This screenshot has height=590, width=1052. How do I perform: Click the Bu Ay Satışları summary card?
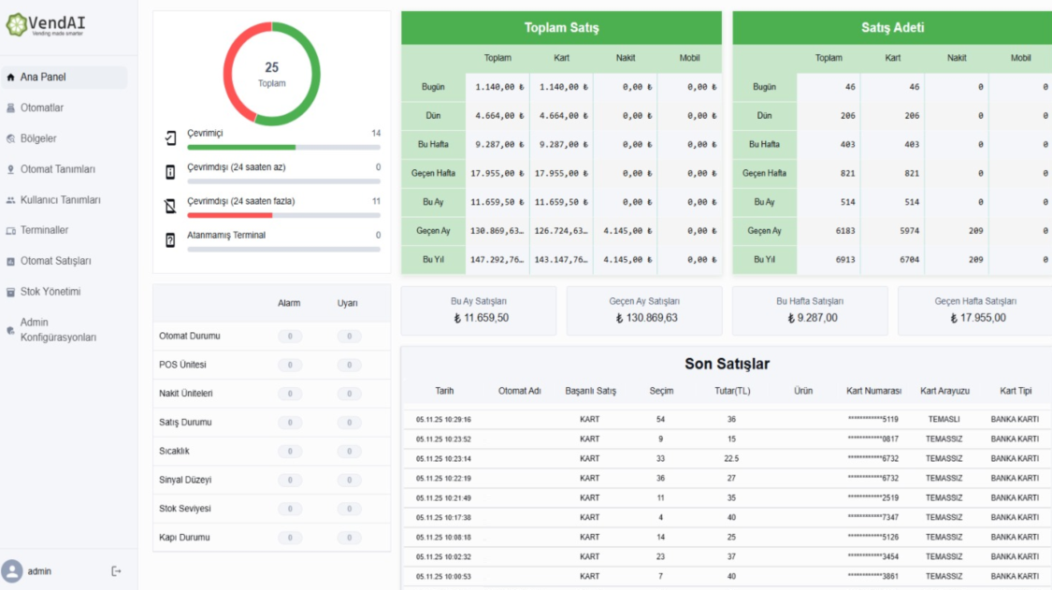point(478,310)
